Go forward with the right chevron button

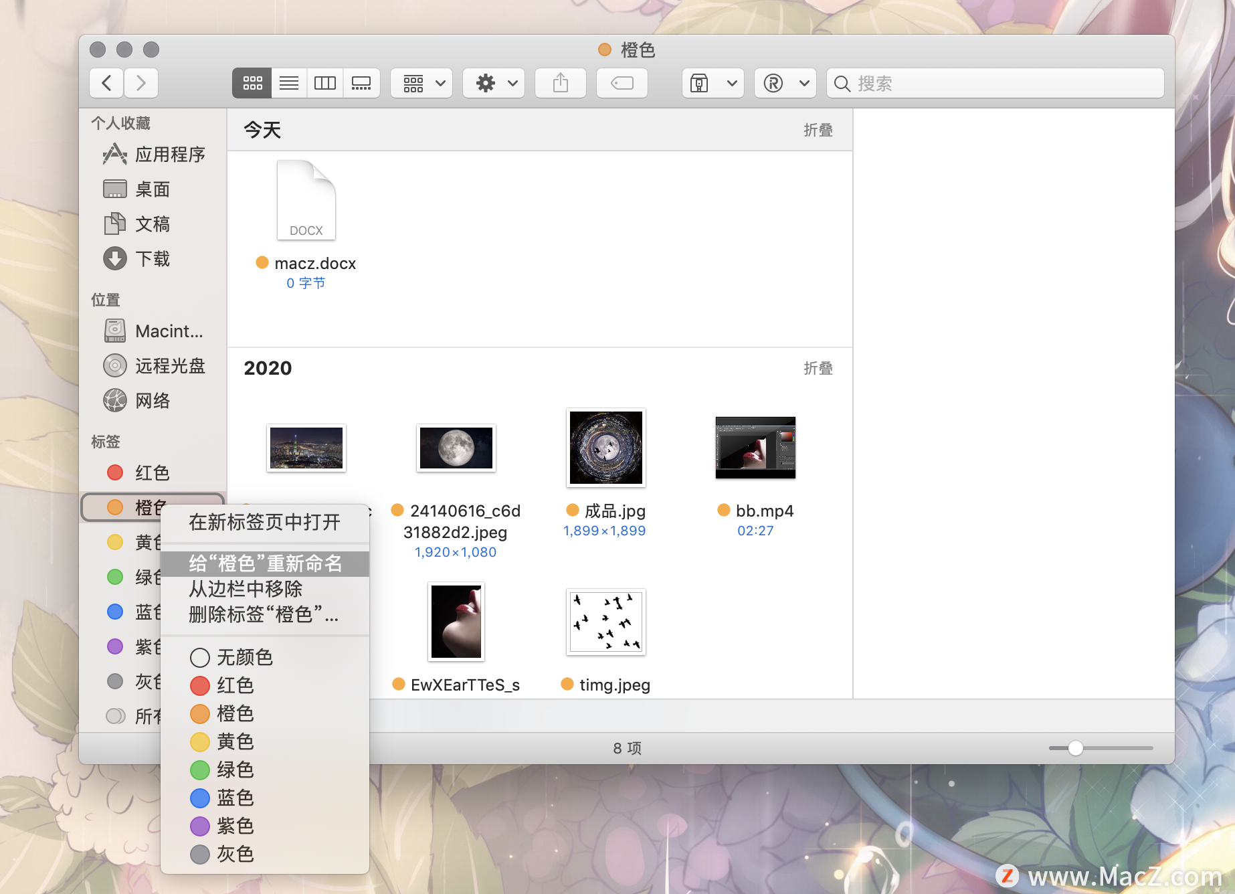[x=141, y=83]
